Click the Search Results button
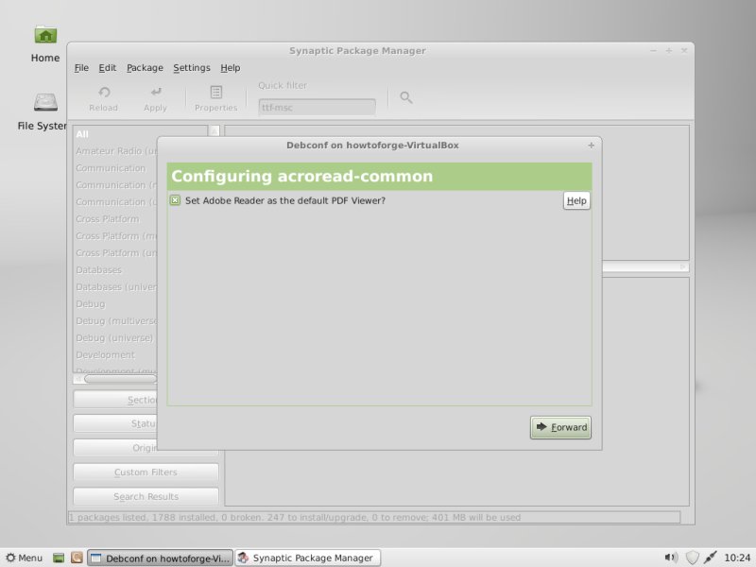Image resolution: width=756 pixels, height=567 pixels. pos(146,496)
